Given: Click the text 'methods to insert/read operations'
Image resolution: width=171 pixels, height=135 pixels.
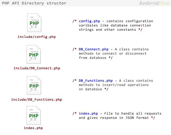Looking at the screenshot, I should pyautogui.click(x=114, y=85).
